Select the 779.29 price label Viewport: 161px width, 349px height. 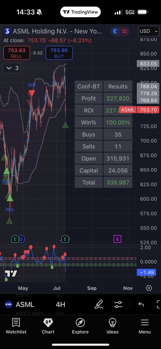click(x=148, y=93)
